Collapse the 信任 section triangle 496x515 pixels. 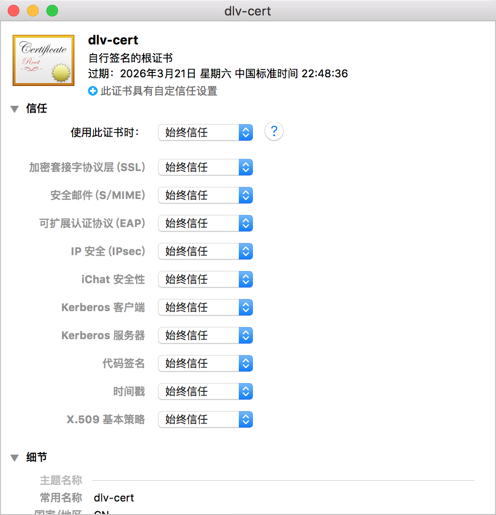15,109
